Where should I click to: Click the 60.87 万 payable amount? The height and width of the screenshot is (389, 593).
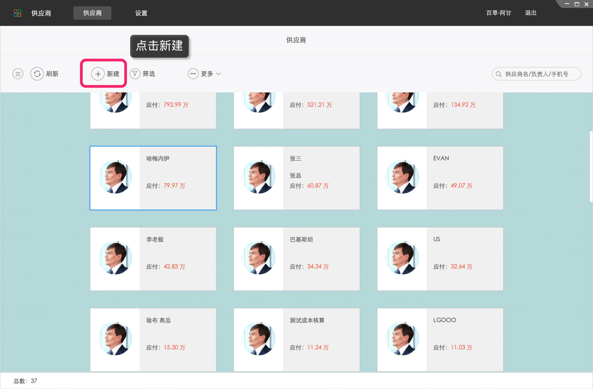(318, 185)
